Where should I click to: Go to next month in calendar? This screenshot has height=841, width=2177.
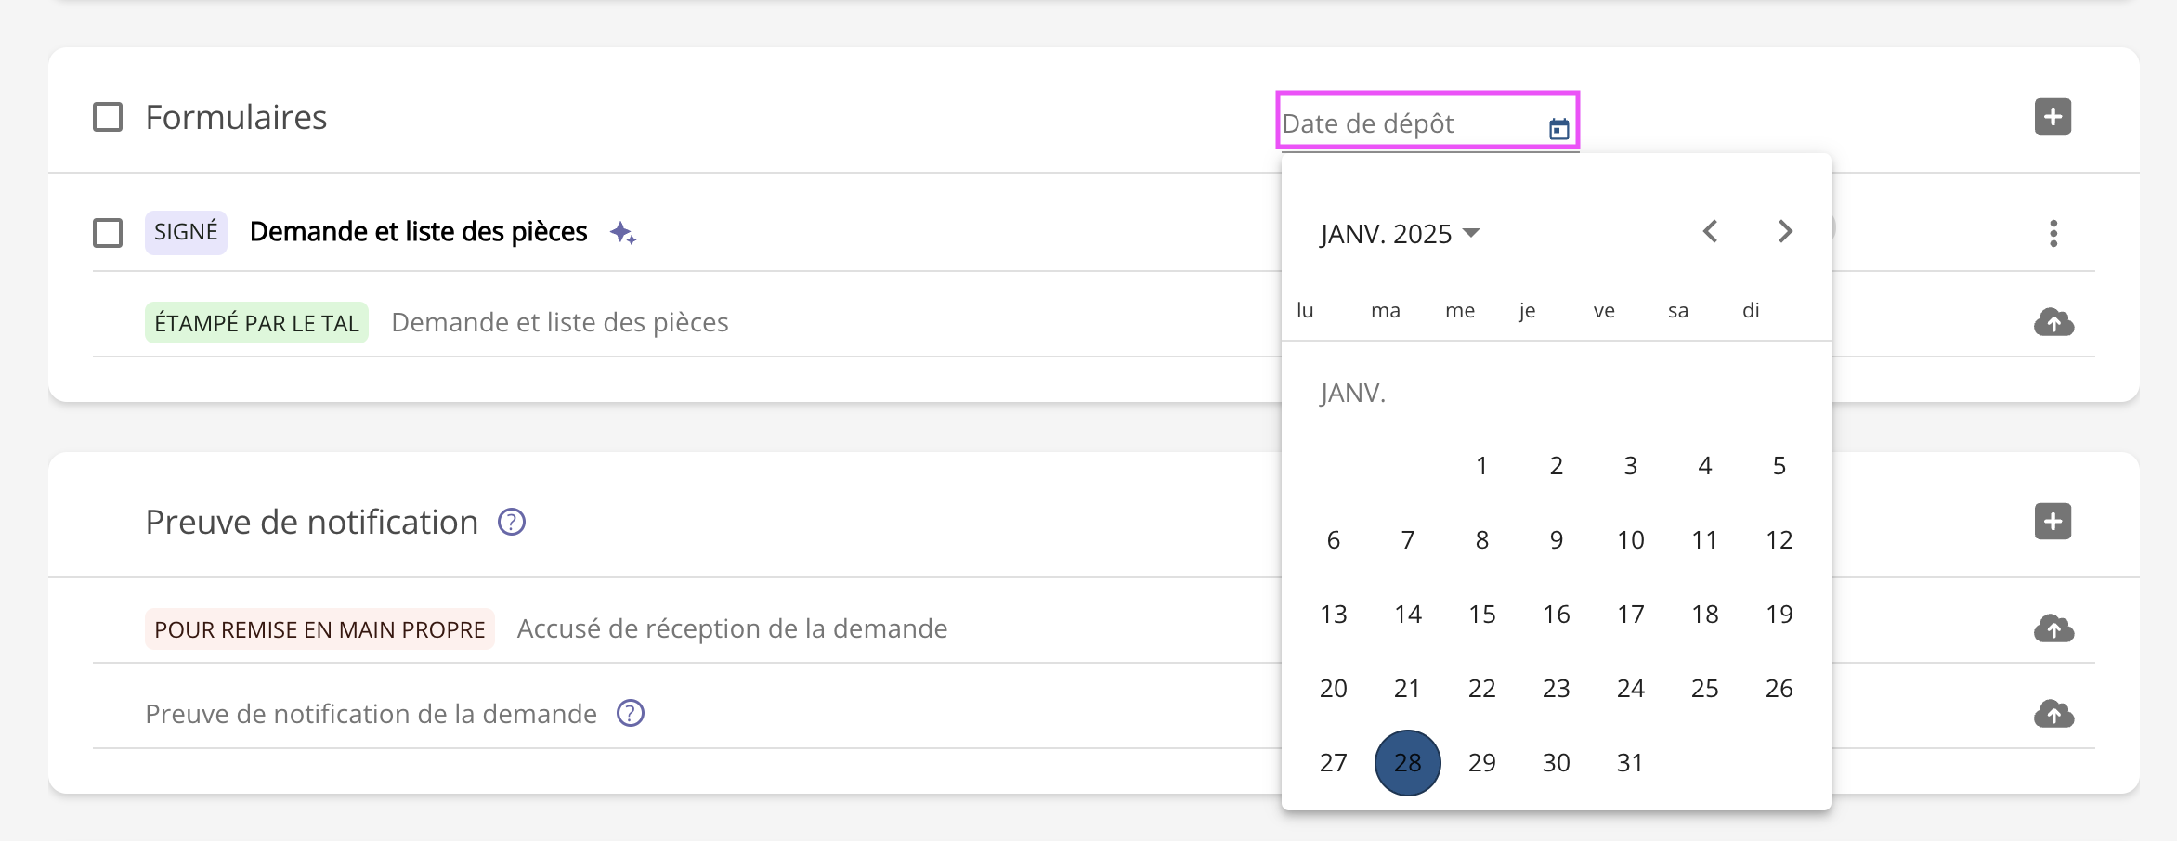1784,232
